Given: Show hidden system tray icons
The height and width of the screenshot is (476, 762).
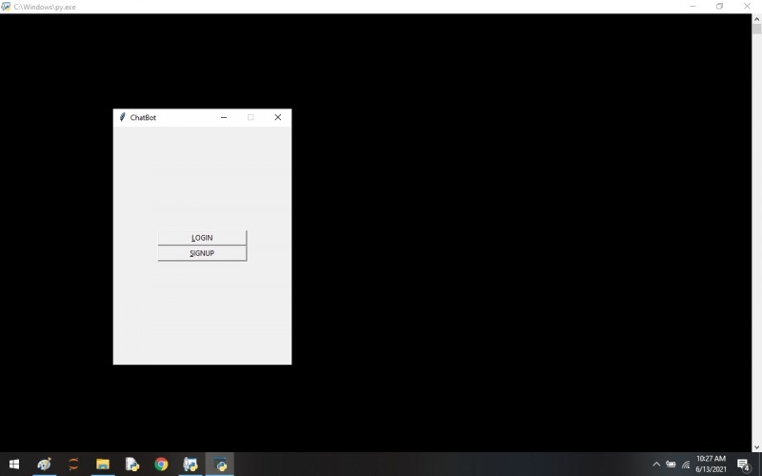Looking at the screenshot, I should point(656,465).
